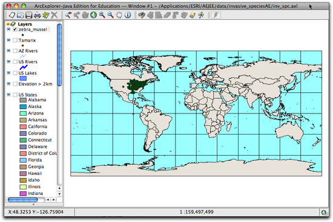Click the layers panel horizontal scrollbar thumb
The image size is (333, 222).
pyautogui.click(x=23, y=200)
